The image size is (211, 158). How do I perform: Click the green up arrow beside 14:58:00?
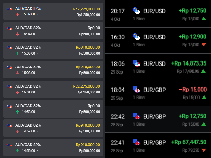tap(18, 112)
